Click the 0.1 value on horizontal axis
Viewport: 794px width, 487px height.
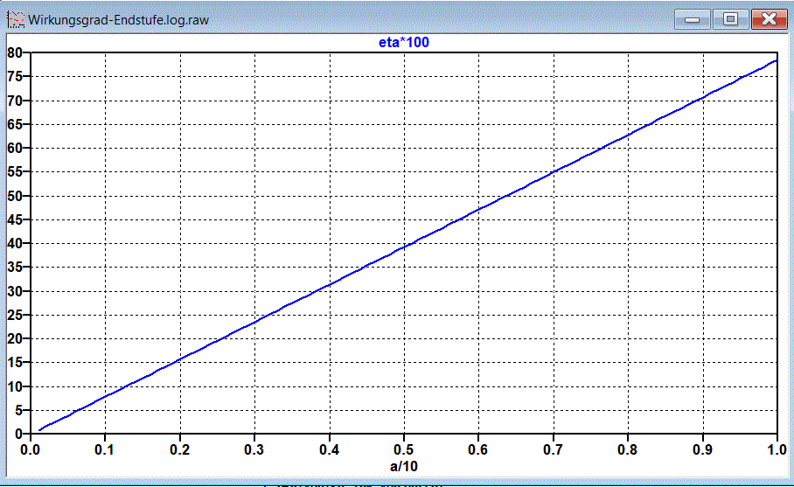[x=105, y=449]
